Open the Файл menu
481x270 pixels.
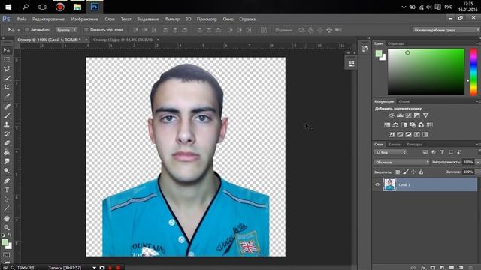point(22,19)
